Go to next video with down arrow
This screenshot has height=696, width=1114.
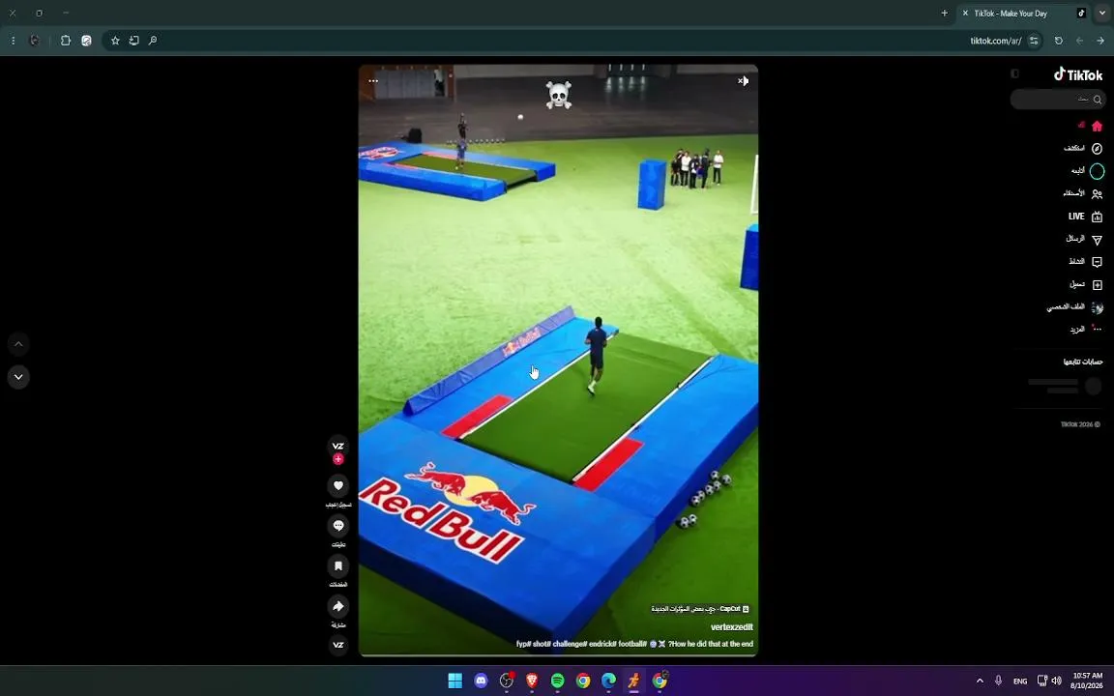pyautogui.click(x=18, y=377)
